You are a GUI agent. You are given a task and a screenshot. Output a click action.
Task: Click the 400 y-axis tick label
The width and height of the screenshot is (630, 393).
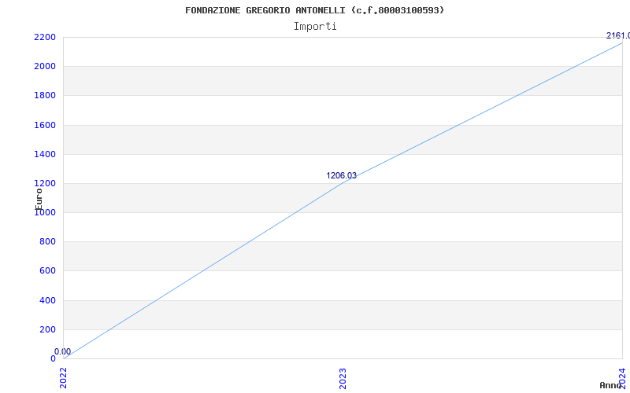[47, 300]
